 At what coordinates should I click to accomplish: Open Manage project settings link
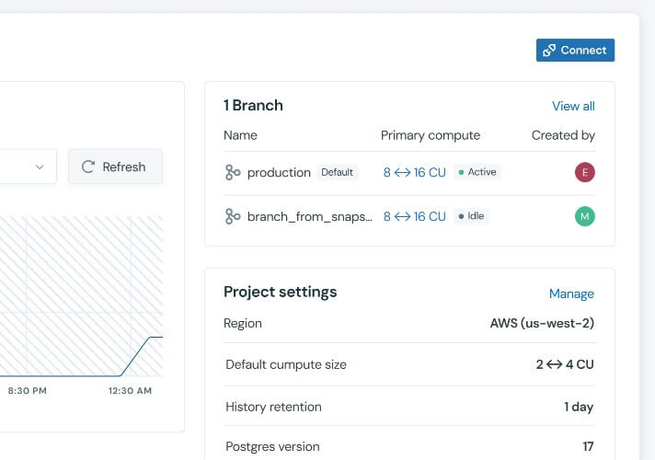[x=571, y=293]
